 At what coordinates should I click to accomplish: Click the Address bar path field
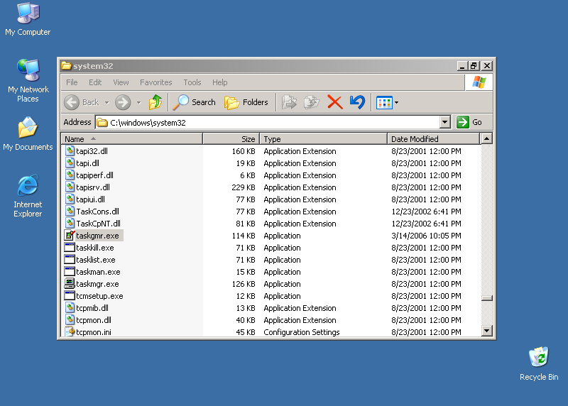[268, 122]
